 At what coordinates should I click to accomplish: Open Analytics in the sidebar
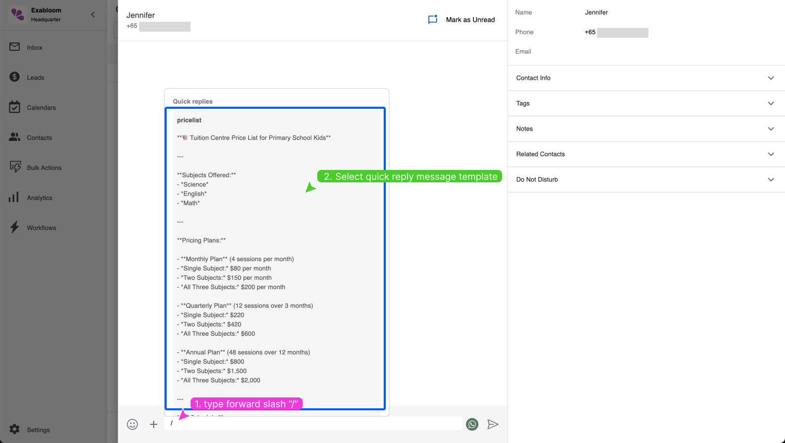(39, 198)
